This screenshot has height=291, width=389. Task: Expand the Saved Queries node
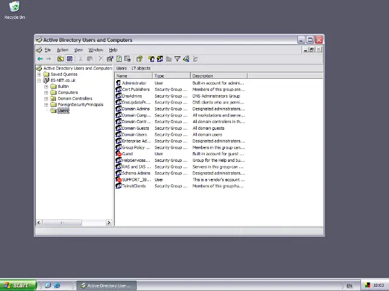(x=39, y=74)
